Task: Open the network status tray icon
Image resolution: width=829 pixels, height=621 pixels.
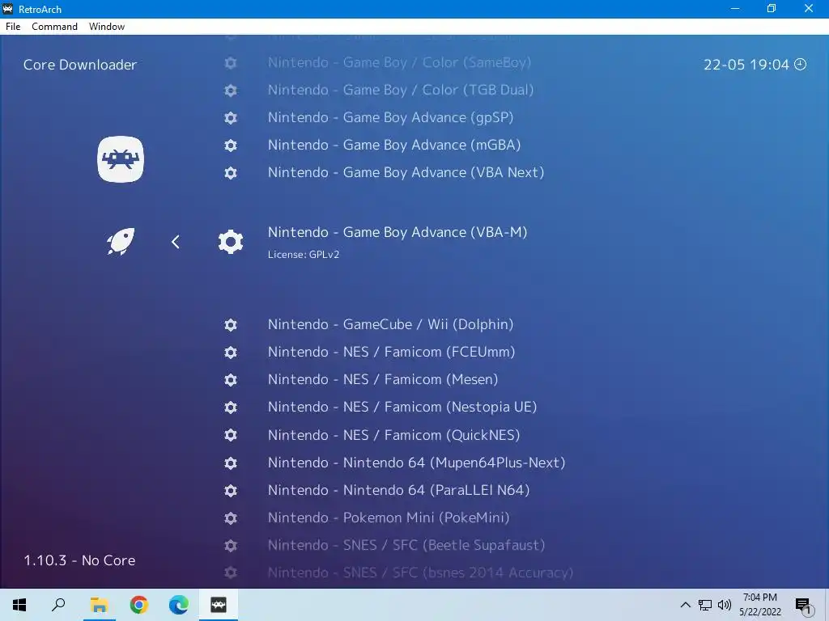Action: [705, 605]
